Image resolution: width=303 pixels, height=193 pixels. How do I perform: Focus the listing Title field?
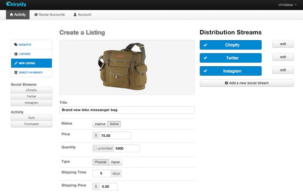point(127,110)
